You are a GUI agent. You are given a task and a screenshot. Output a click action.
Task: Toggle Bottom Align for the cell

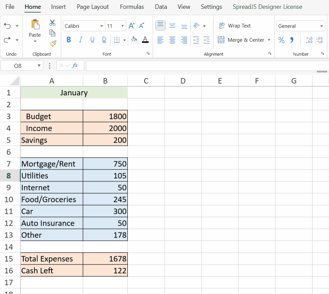pyautogui.click(x=184, y=26)
